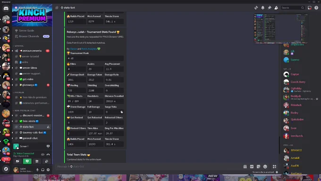321x181 pixels.
Task: Open the giveaways channel
Action: 32,85
